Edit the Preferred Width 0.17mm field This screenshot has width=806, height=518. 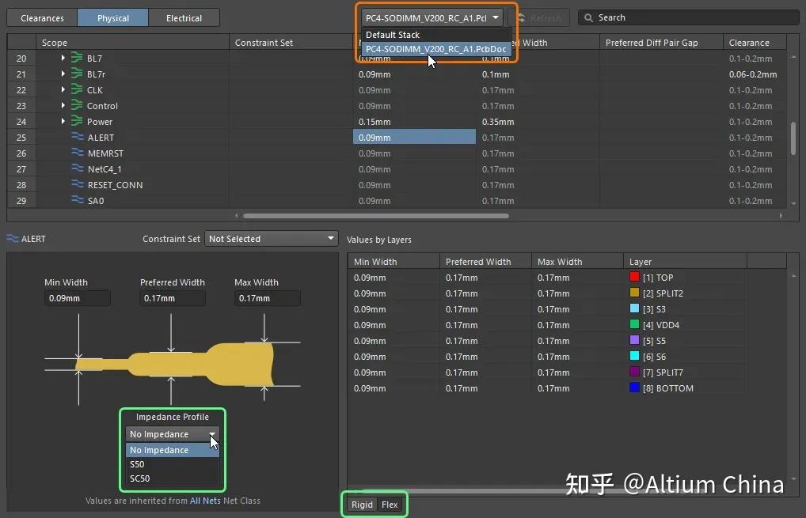click(172, 298)
